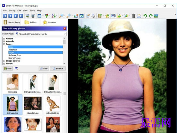This screenshot has width=177, height=133.
Task: Click the NOT keyword search icon
Action: (x=16, y=68)
